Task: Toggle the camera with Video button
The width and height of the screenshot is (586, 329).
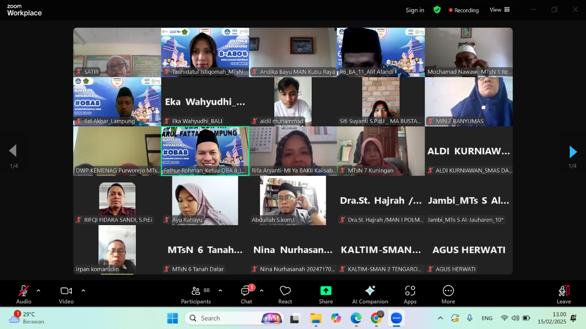Action: click(x=66, y=294)
